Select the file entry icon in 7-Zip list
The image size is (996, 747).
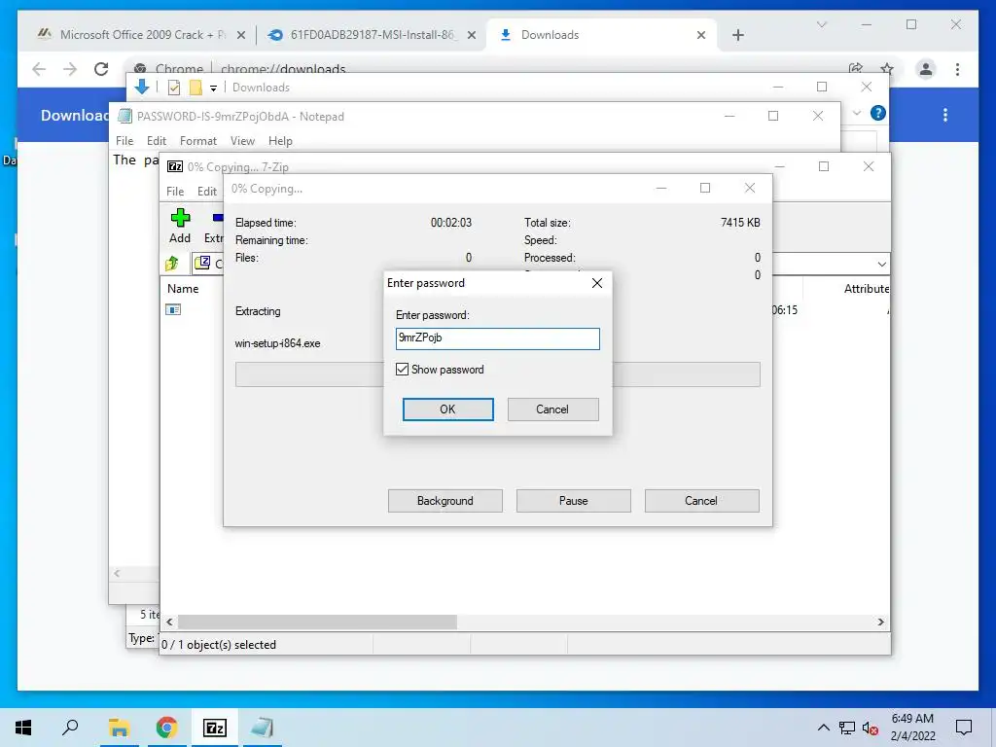(173, 309)
